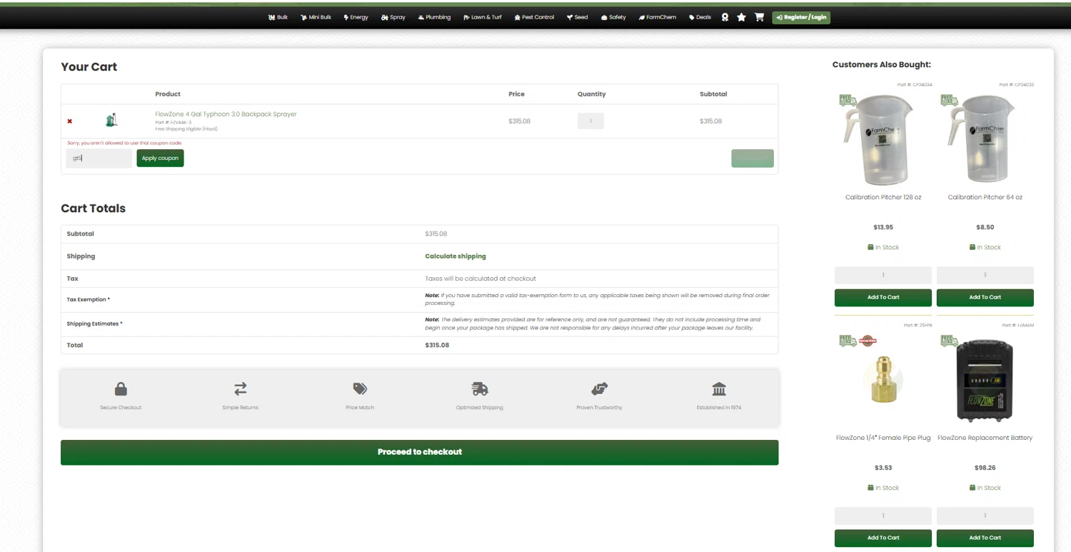This screenshot has height=552, width=1071.
Task: Click Calibration Pitcher 128 oz title
Action: click(883, 197)
